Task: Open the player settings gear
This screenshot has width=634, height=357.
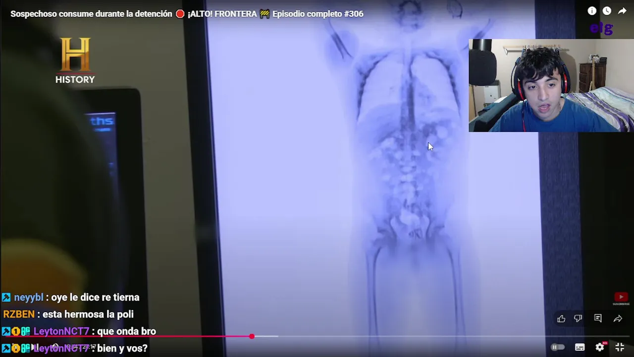Action: (600, 348)
